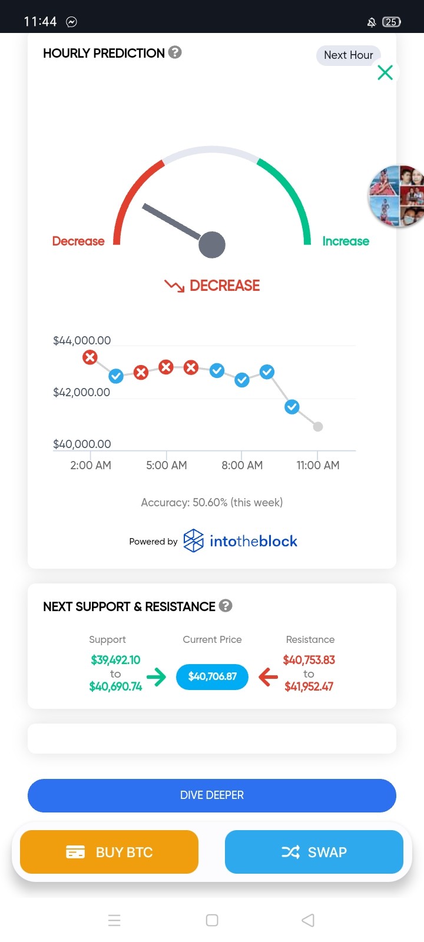Tap the Hourly Prediction help question icon
This screenshot has width=424, height=942.
[x=175, y=52]
